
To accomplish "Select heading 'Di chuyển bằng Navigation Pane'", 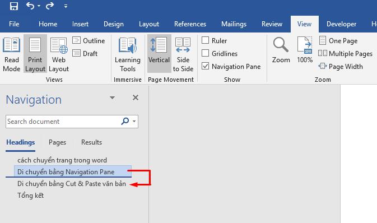I will (73, 171).
